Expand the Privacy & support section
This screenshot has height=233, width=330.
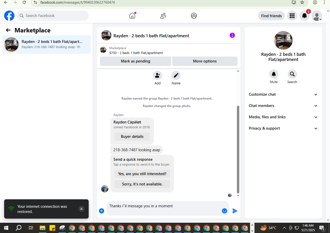[x=283, y=128]
